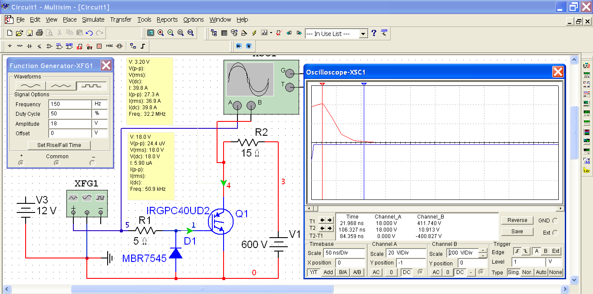Move cursor T1 left with arrow button
593x294 pixels.
coord(323,220)
